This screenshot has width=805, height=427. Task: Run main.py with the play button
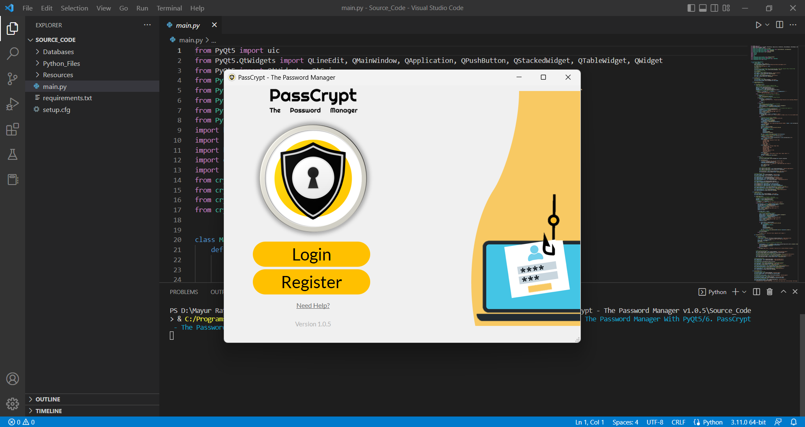758,25
